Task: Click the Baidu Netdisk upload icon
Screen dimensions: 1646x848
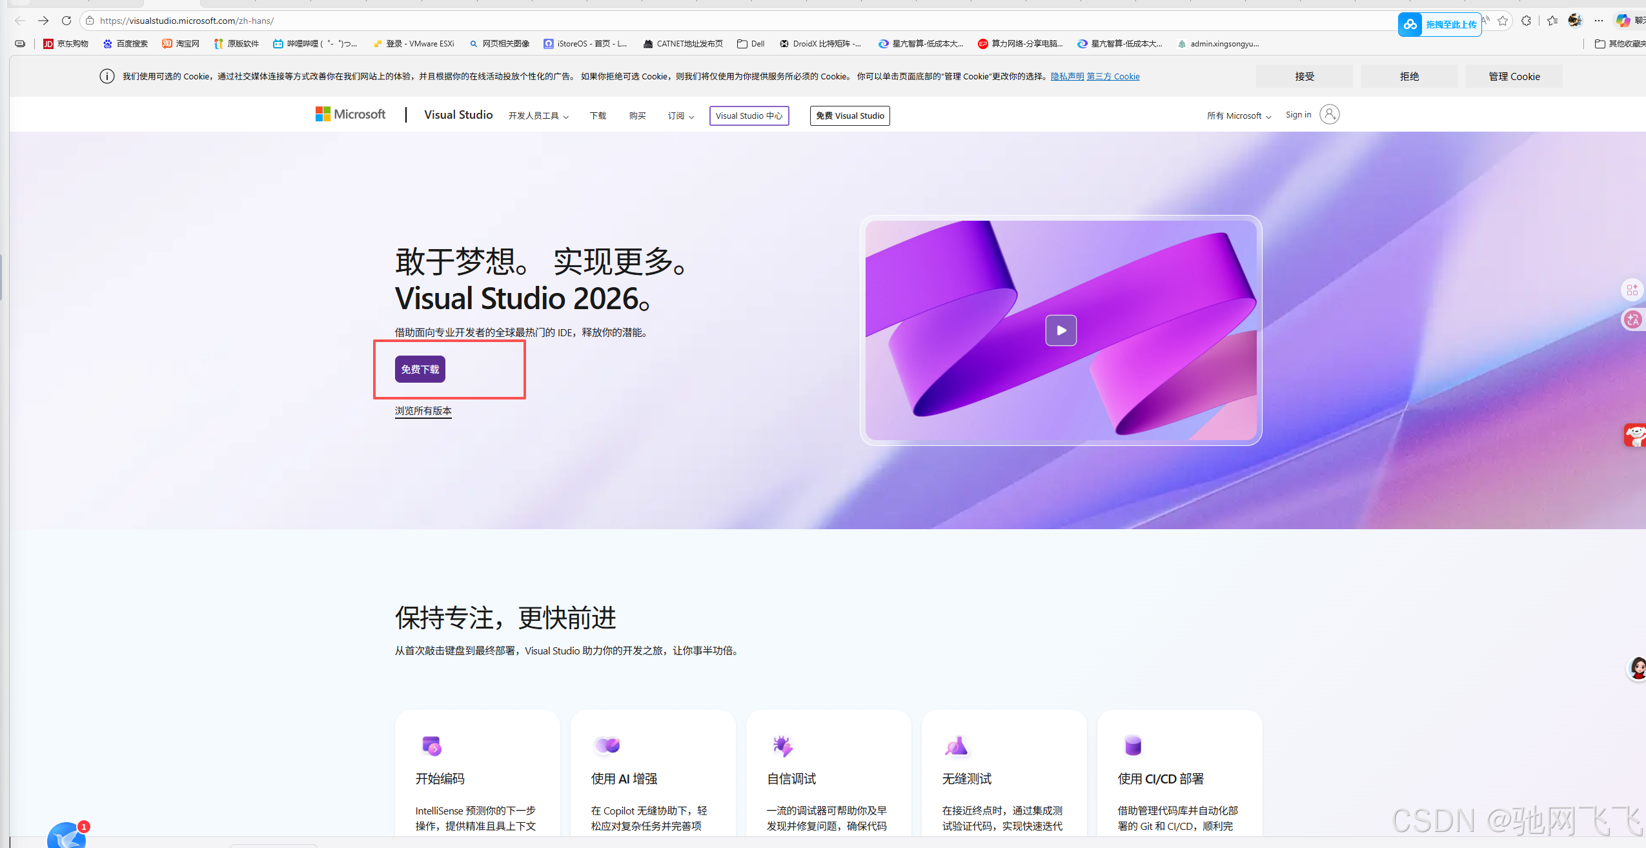Action: pyautogui.click(x=1411, y=24)
